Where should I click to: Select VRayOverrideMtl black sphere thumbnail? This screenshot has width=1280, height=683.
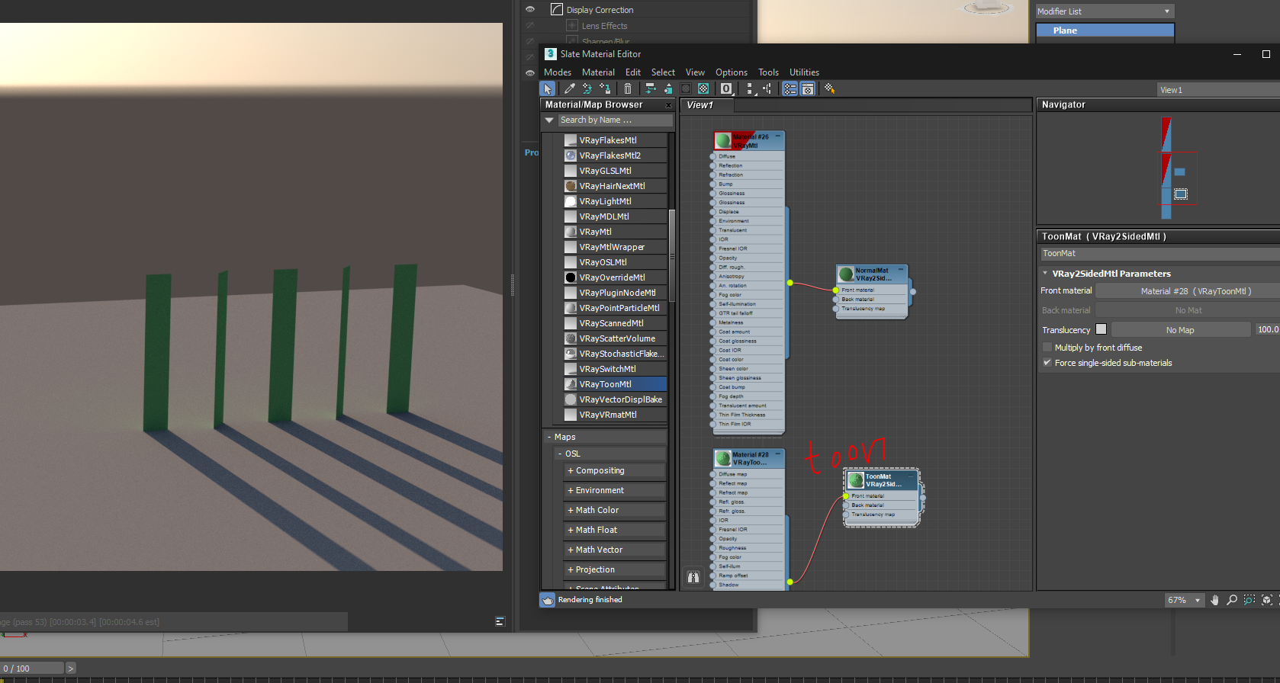click(x=571, y=277)
